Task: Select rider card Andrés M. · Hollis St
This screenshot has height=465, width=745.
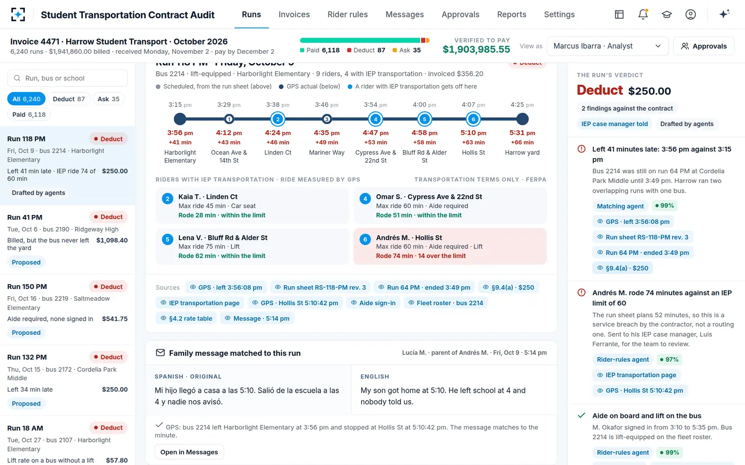Action: pyautogui.click(x=450, y=246)
